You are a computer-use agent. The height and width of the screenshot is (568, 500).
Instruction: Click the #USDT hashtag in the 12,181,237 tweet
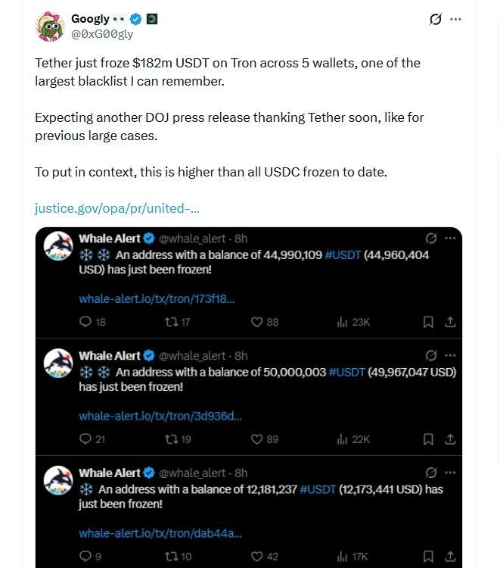318,489
